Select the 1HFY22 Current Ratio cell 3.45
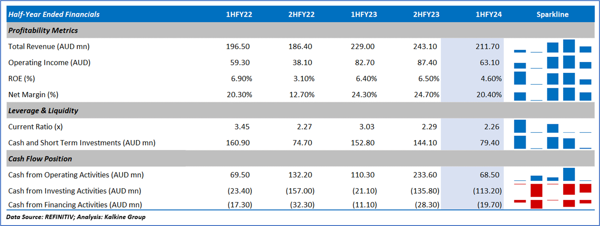 pos(241,127)
